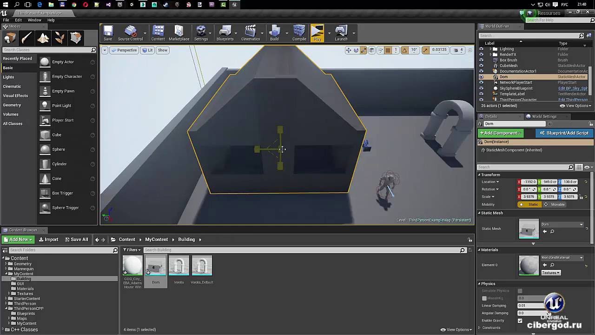Open the Static Mesh Dom dropdown
The width and height of the screenshot is (595, 335).
tap(562, 224)
